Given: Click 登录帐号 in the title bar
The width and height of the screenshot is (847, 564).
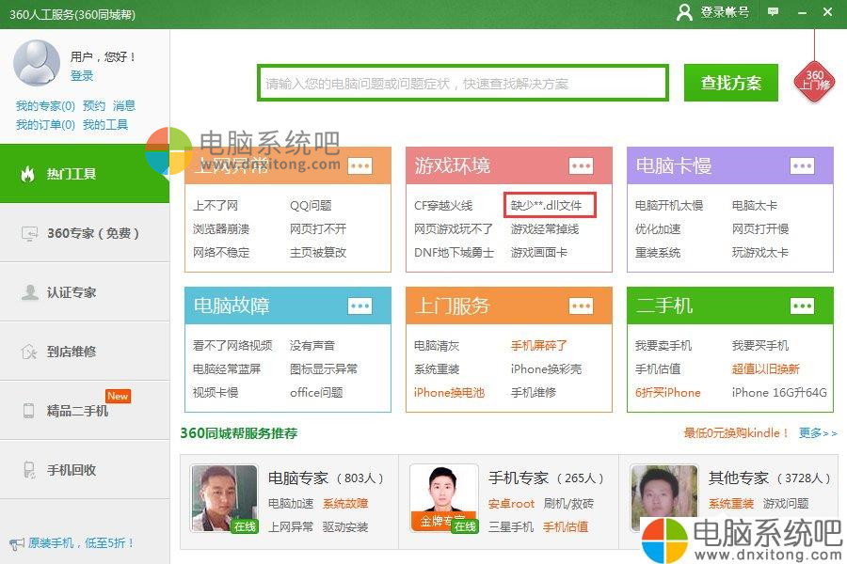Looking at the screenshot, I should [x=725, y=12].
